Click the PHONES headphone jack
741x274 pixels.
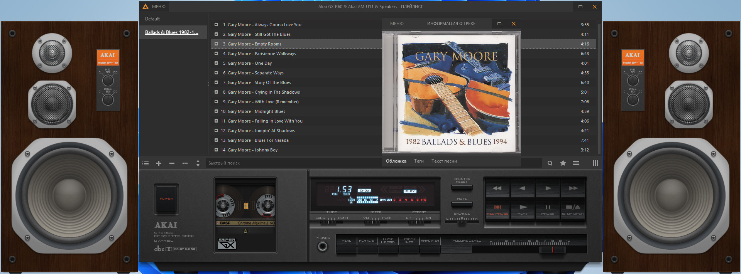pos(323,247)
